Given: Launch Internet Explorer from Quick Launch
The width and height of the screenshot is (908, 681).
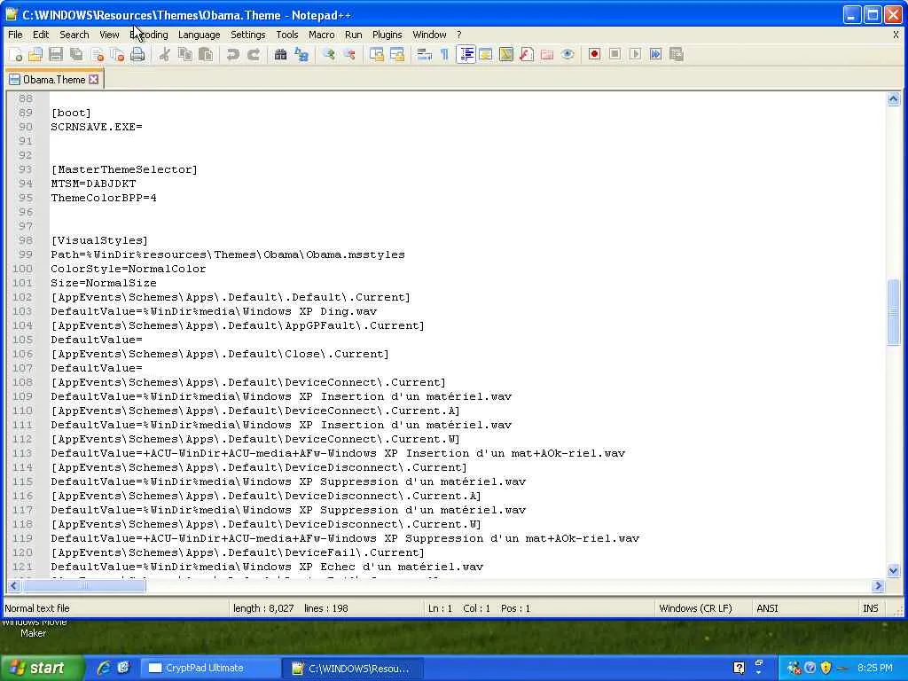Looking at the screenshot, I should 104,668.
